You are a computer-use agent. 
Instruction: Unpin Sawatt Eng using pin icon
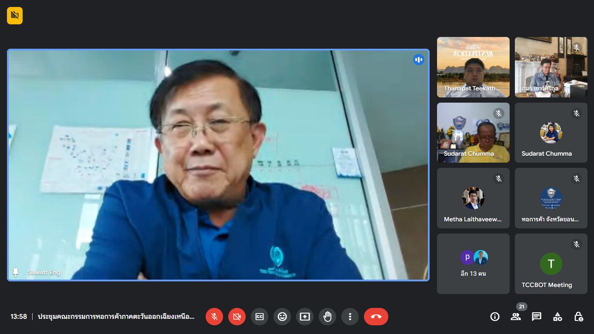(x=16, y=273)
